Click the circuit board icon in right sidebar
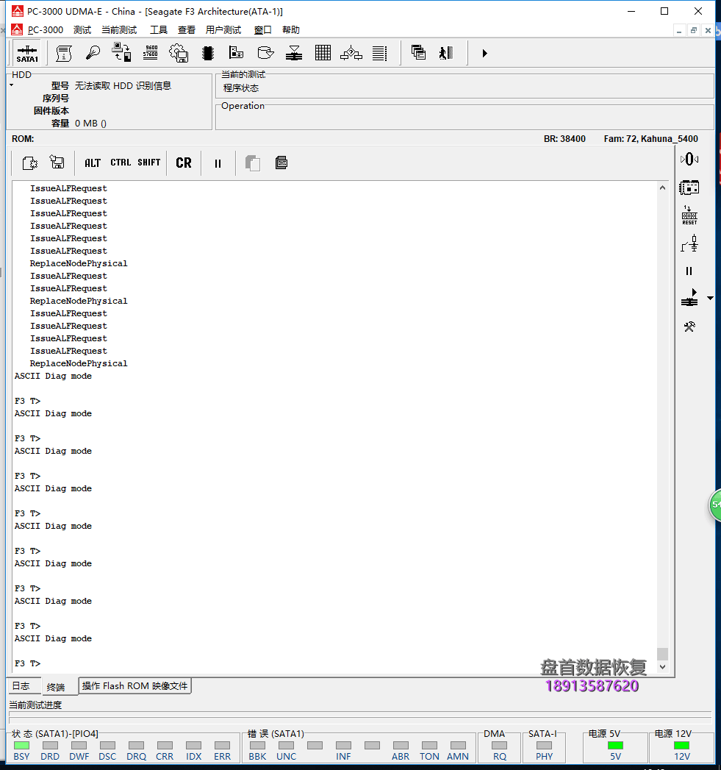Image resolution: width=721 pixels, height=770 pixels. [x=689, y=188]
